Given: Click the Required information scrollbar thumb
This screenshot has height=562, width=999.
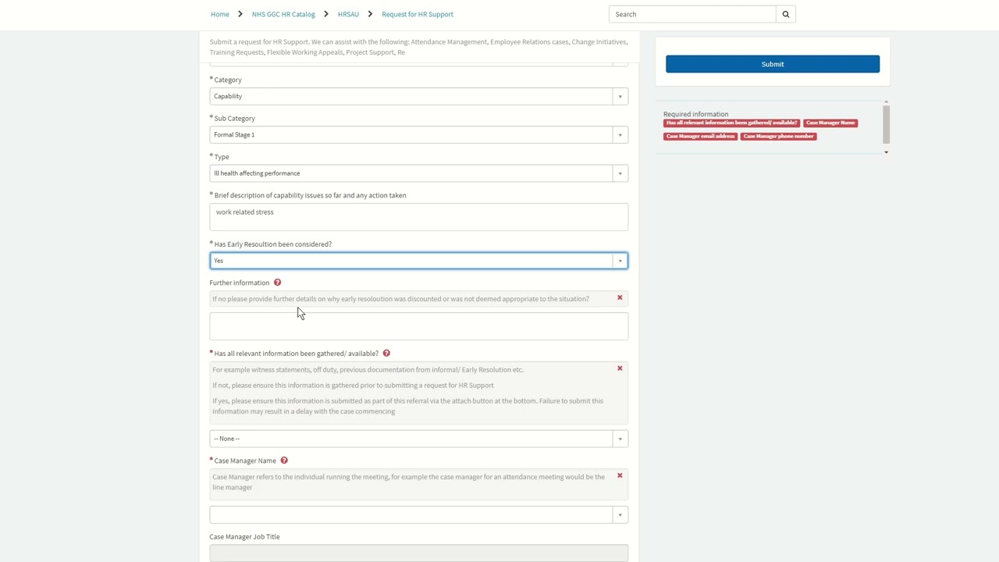Looking at the screenshot, I should click(x=886, y=125).
